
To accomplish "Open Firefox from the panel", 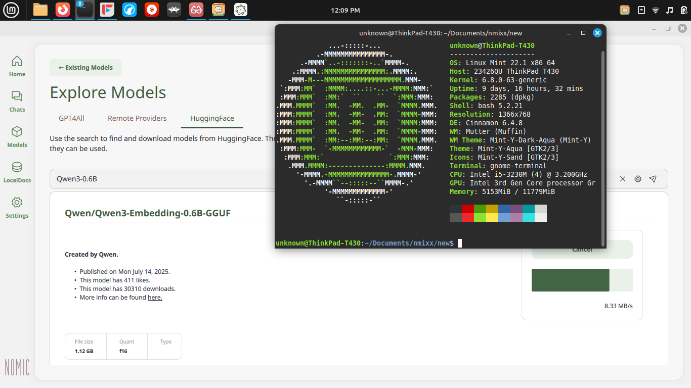I will tap(63, 10).
